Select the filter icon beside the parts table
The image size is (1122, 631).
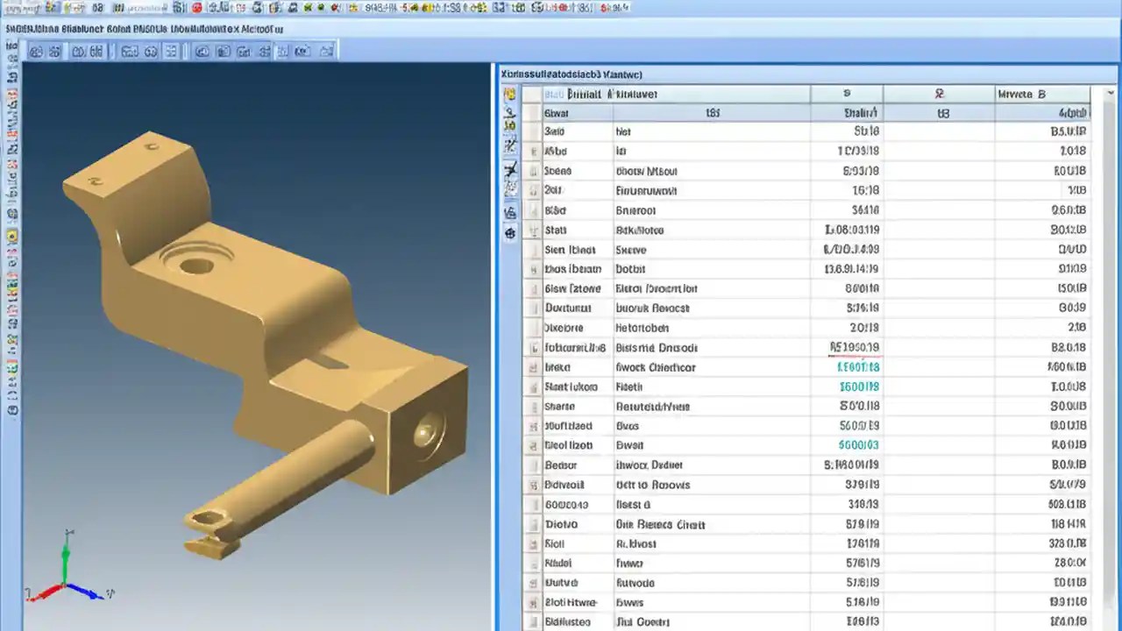pyautogui.click(x=511, y=126)
